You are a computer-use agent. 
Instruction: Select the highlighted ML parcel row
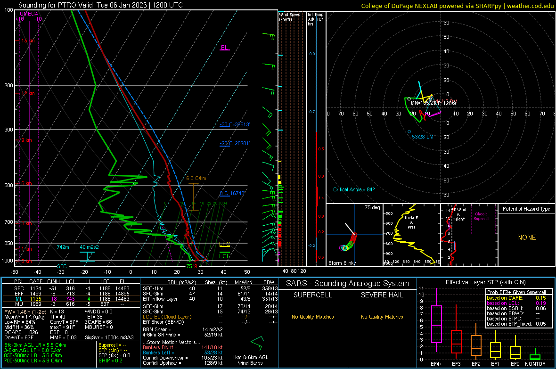tap(71, 299)
